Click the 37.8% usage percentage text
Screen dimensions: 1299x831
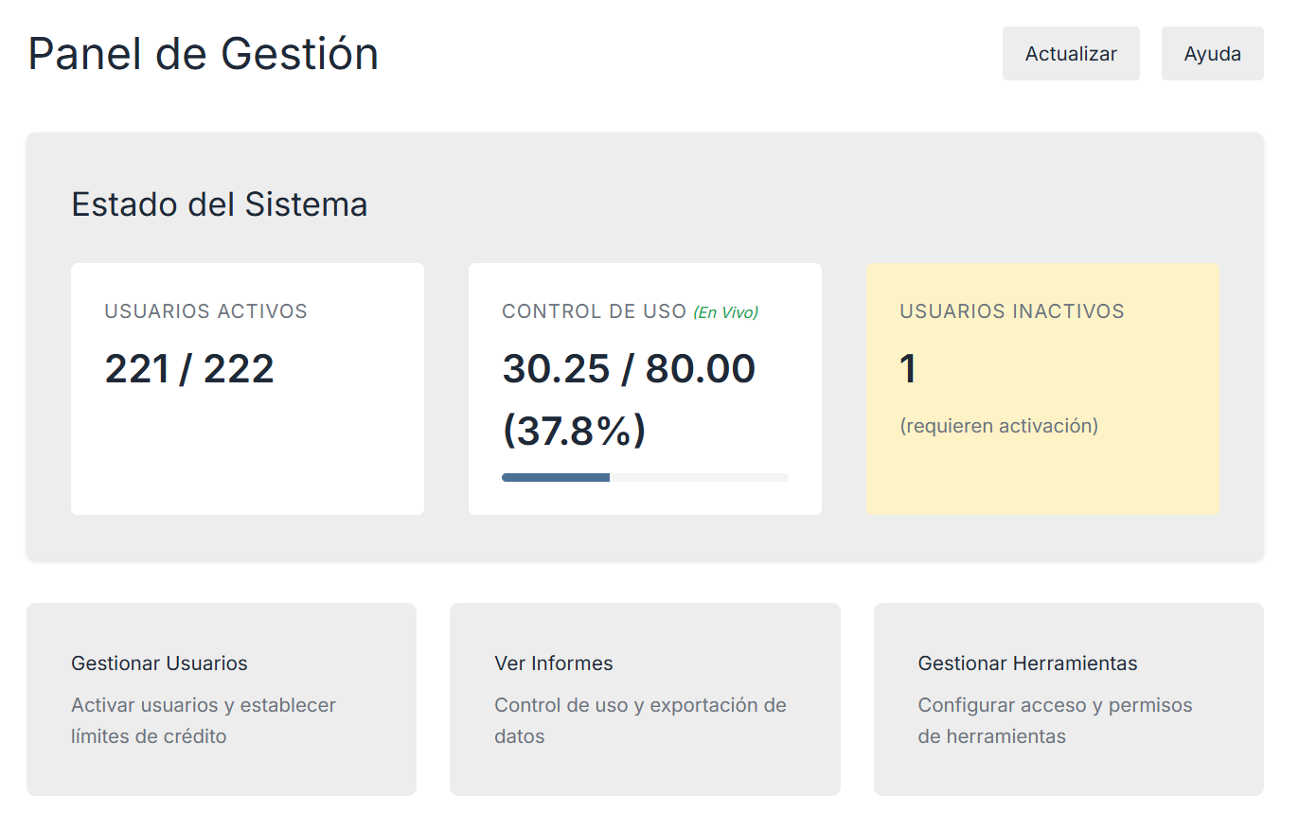coord(574,431)
